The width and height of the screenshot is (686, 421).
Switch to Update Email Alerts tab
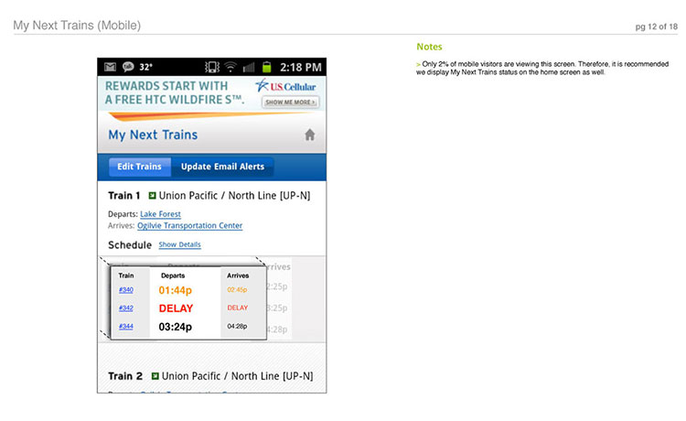(222, 167)
